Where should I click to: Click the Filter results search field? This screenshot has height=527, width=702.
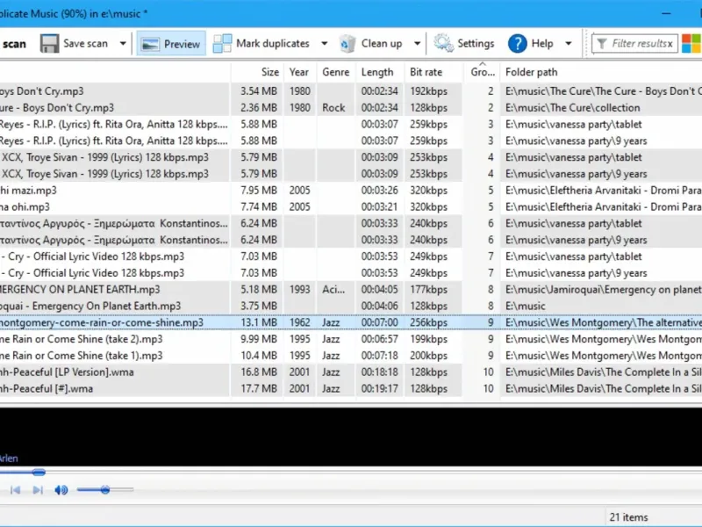click(636, 43)
